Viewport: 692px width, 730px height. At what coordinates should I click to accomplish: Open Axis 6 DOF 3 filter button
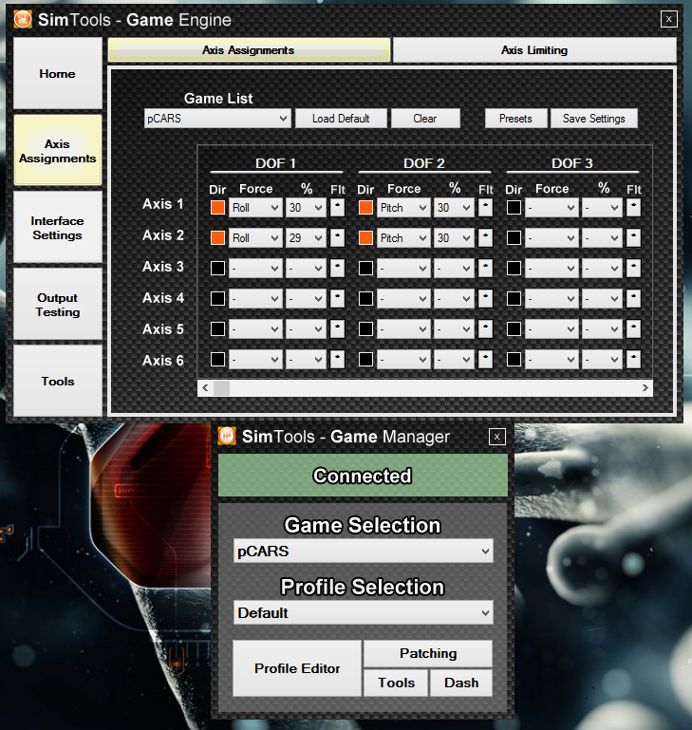(x=633, y=360)
